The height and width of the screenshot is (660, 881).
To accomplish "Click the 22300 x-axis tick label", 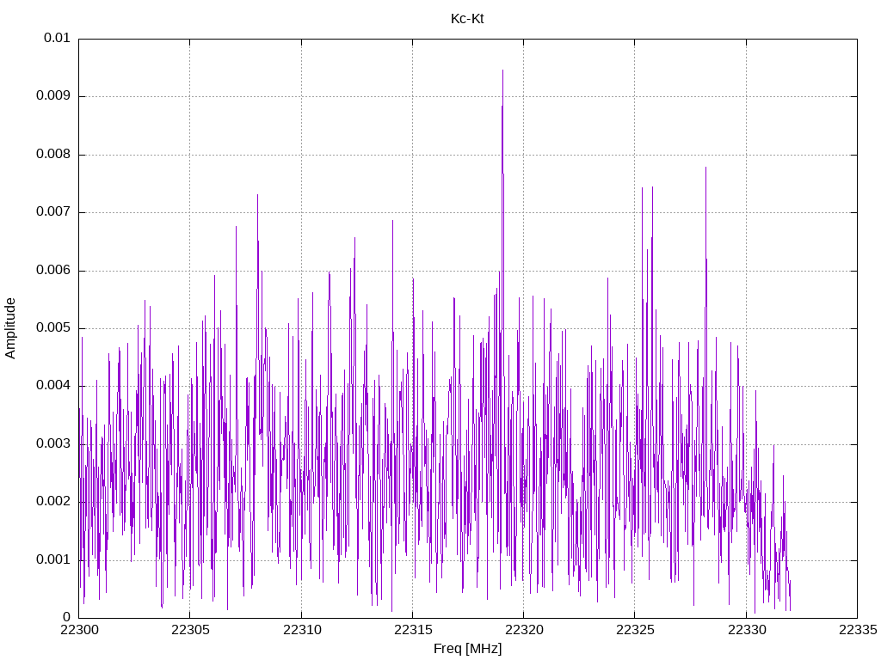I will [x=79, y=630].
